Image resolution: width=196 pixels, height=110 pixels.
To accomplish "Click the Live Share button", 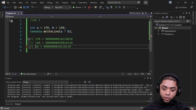I will click(181, 7).
